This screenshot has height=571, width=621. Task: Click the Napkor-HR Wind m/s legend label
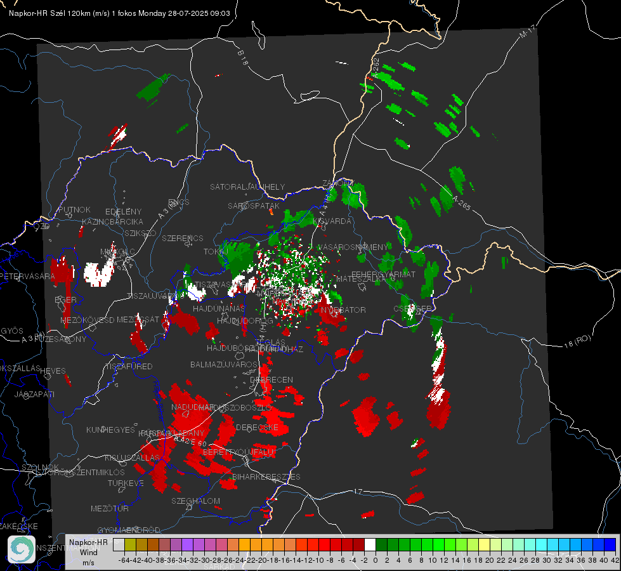(88, 552)
